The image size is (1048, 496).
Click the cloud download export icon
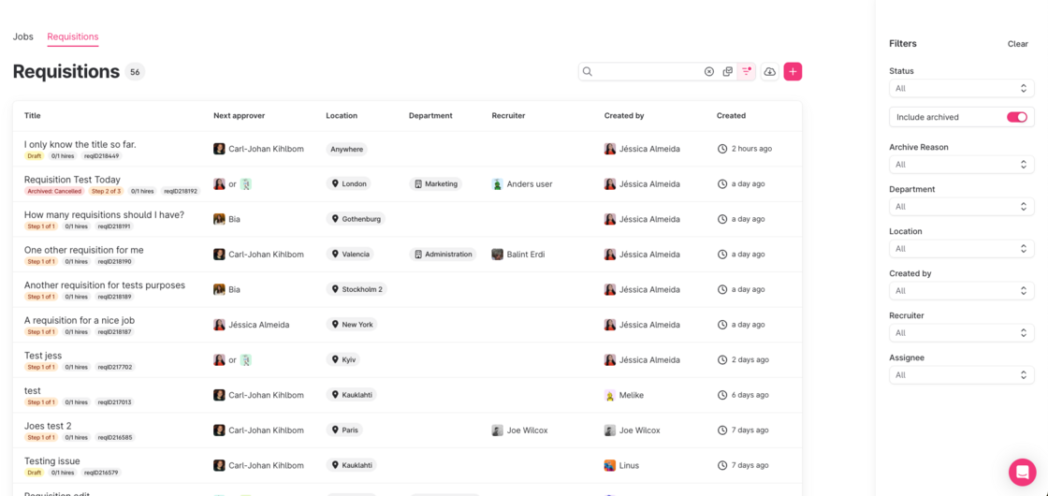pos(769,72)
